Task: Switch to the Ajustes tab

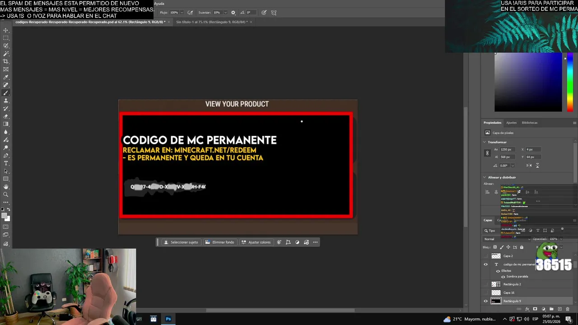Action: (511, 123)
